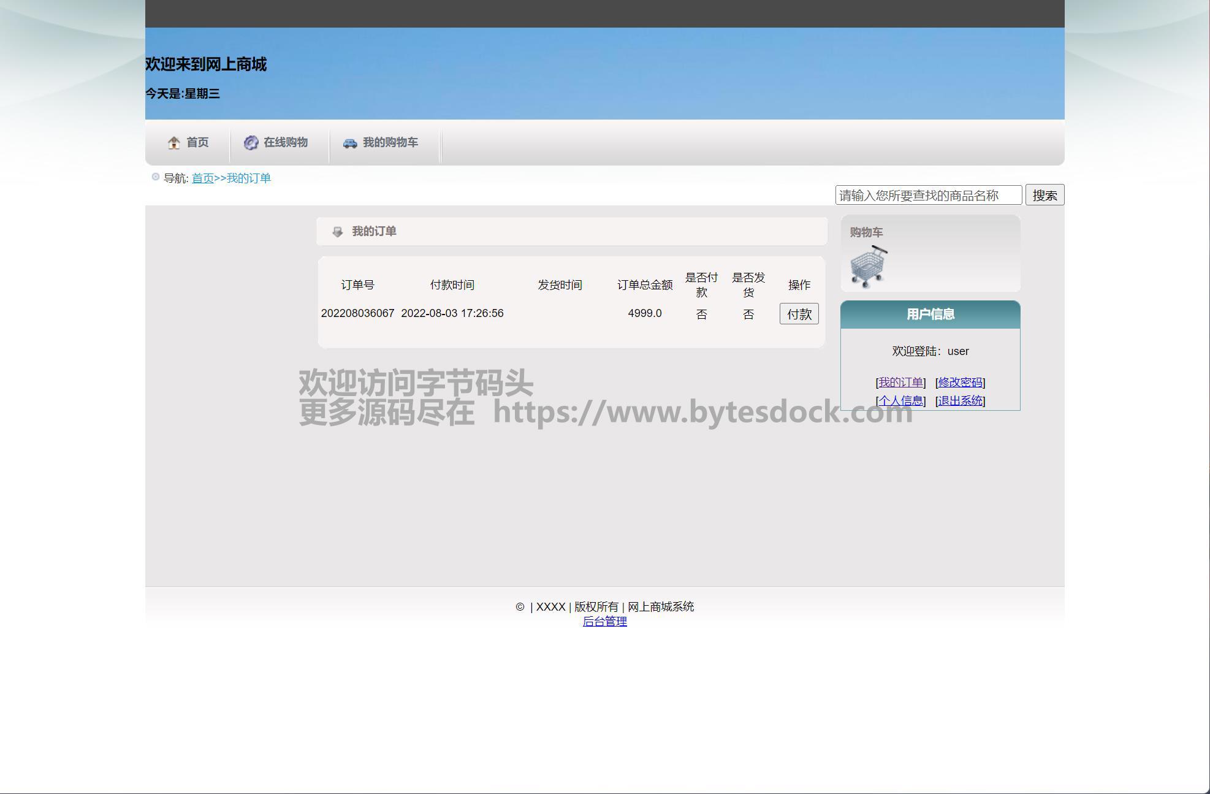Click the spiral icon next to 在线购物

pyautogui.click(x=251, y=143)
